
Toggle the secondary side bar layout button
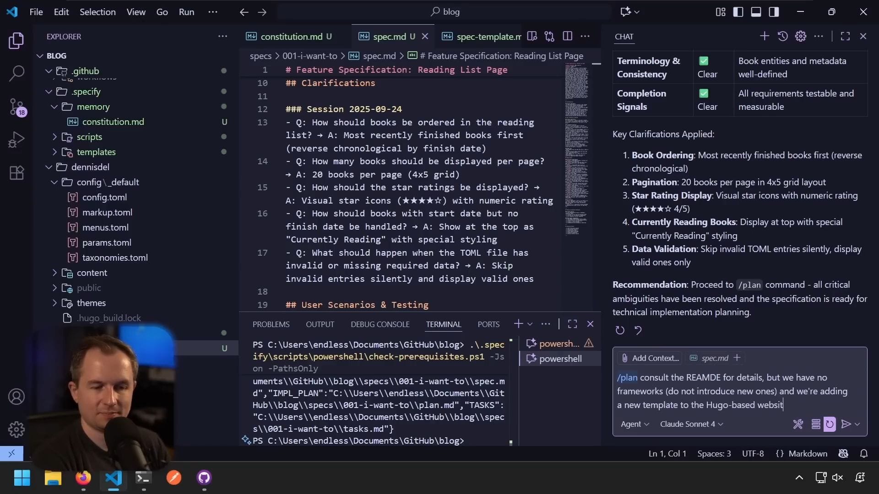(774, 12)
